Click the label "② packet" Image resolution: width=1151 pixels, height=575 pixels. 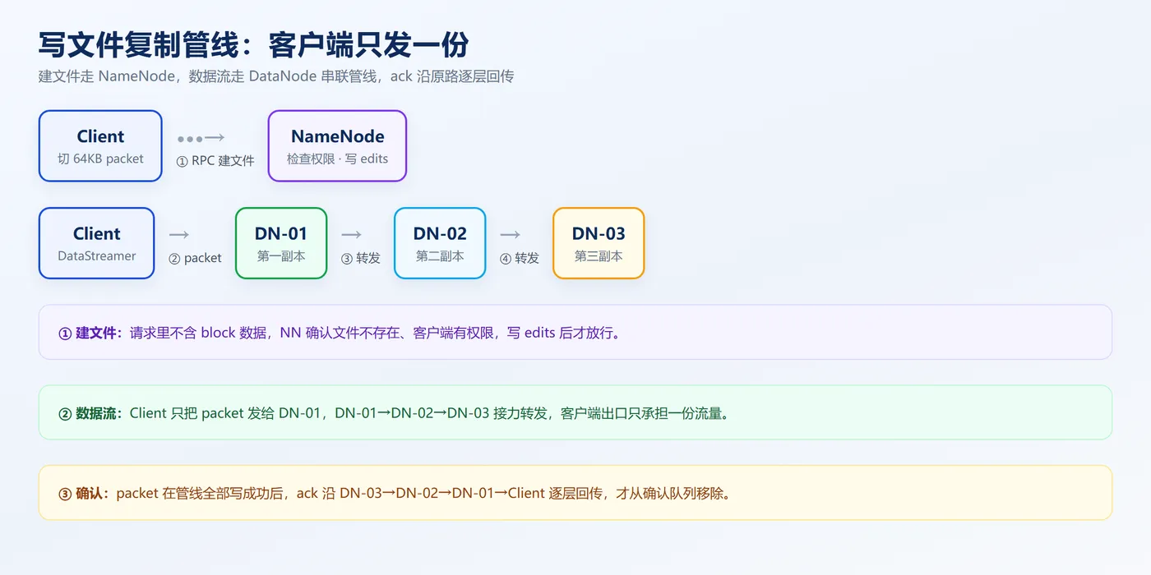(195, 258)
